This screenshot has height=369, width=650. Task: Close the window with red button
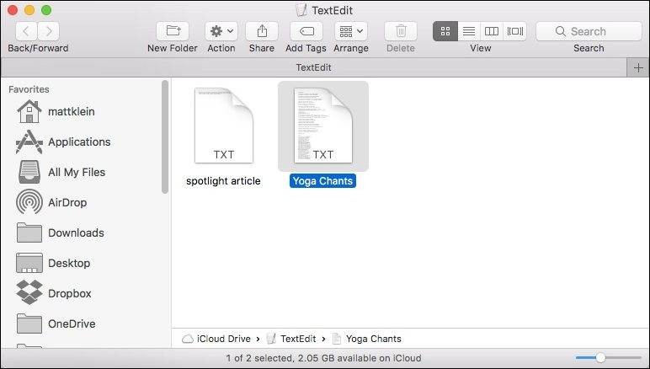click(13, 10)
